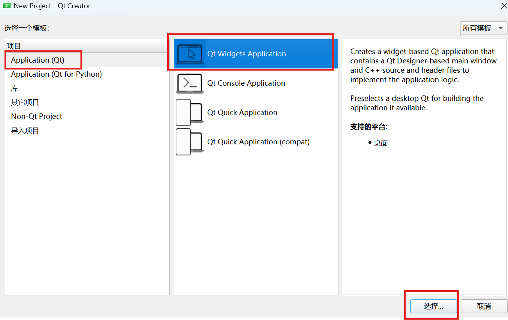The image size is (508, 320).
Task: Click the Qt Quick Application device icon
Action: 190,113
